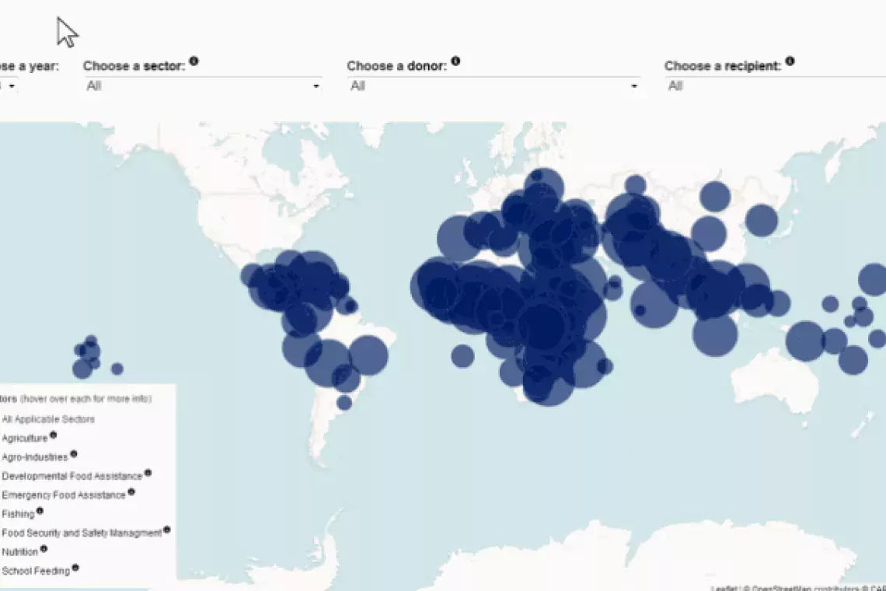Click info icon beside Choose a donor
Viewport: 886px width, 591px height.
coord(455,61)
